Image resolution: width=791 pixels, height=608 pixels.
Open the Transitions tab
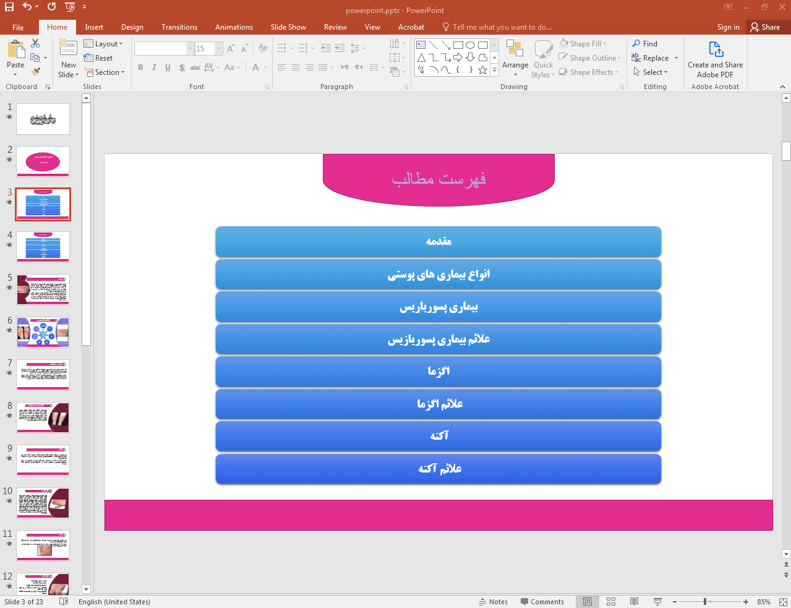click(x=179, y=27)
